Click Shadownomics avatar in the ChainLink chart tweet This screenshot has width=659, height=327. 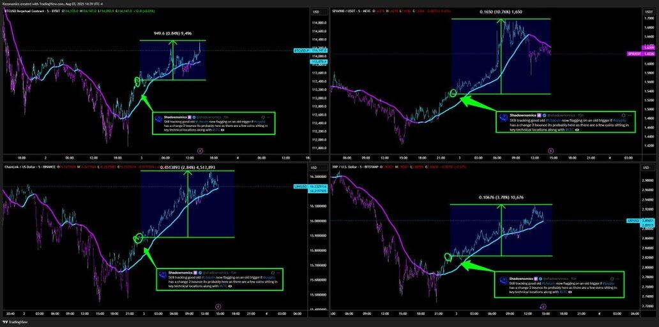pyautogui.click(x=162, y=273)
